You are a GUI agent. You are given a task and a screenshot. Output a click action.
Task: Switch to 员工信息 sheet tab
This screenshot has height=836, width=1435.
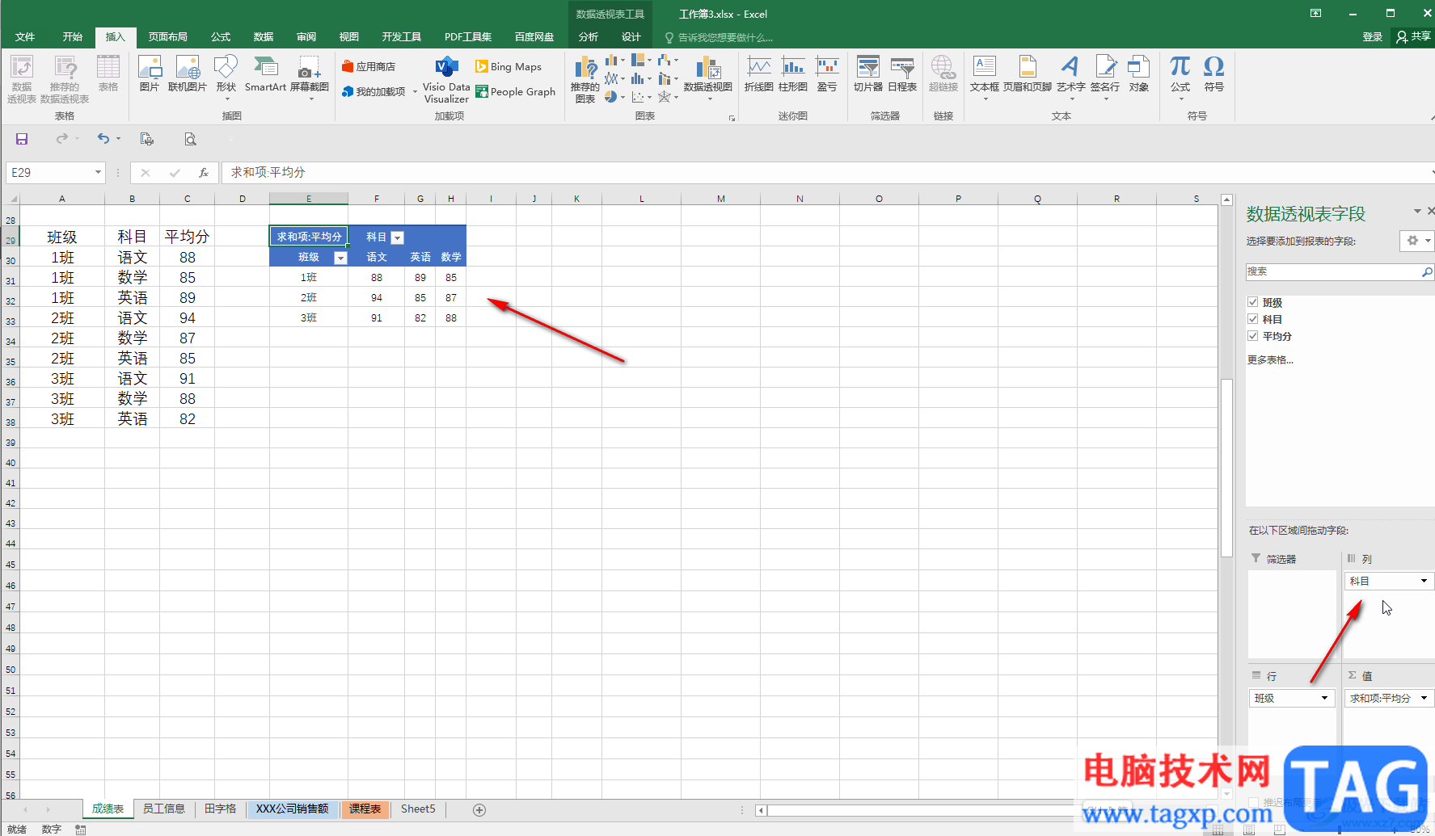click(x=164, y=809)
